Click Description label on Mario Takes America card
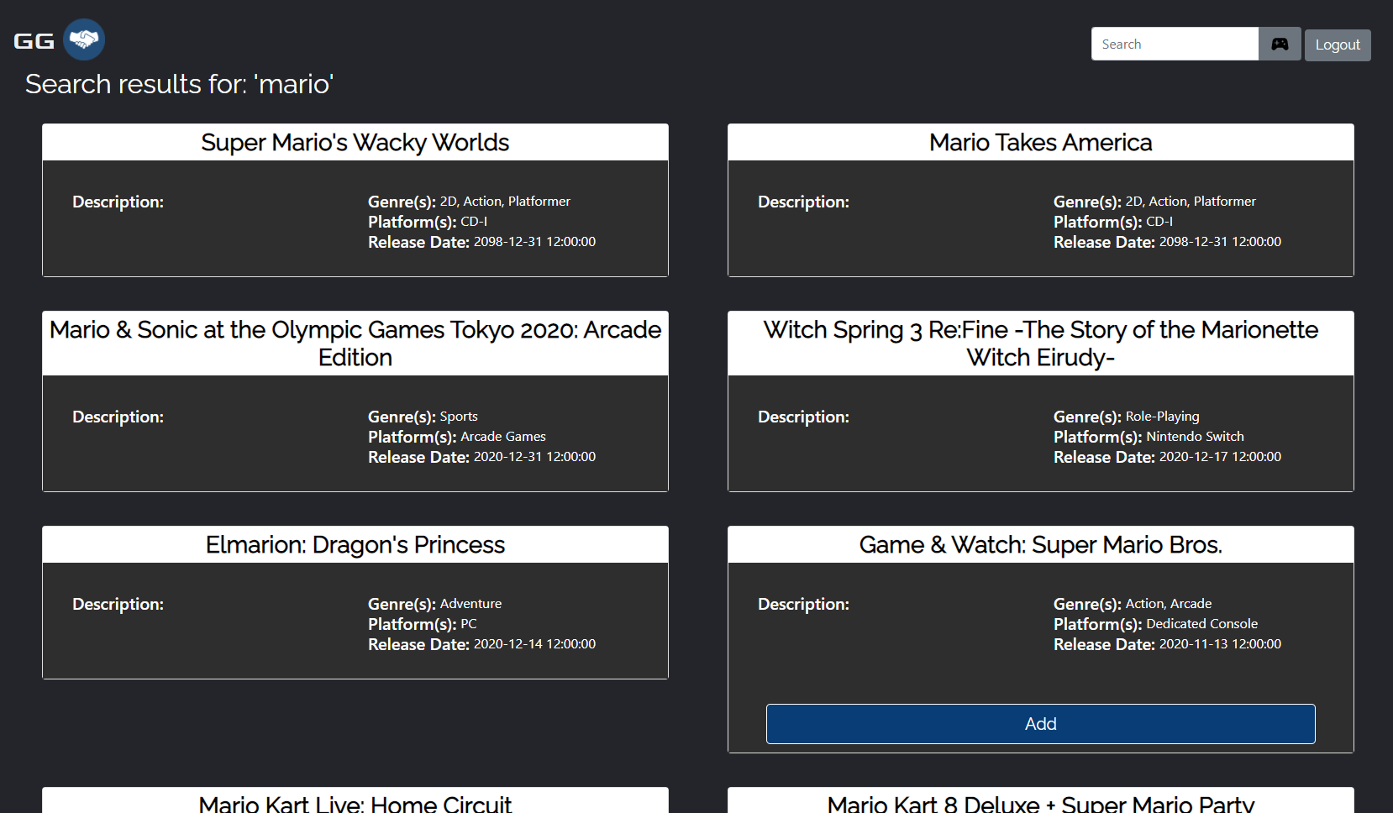 click(x=803, y=202)
